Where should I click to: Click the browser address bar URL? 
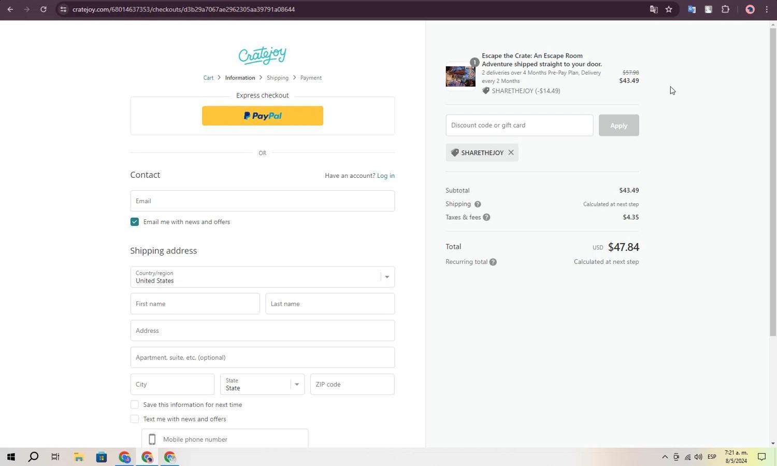click(183, 9)
